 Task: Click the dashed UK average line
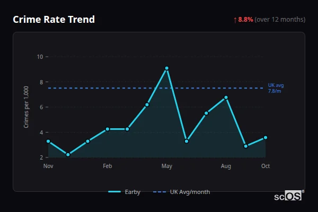155,88
